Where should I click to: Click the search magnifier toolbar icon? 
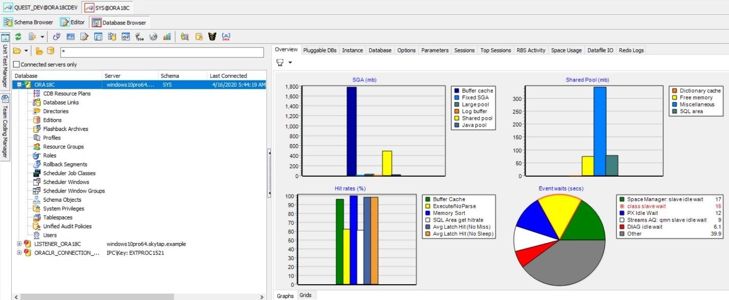click(x=185, y=37)
